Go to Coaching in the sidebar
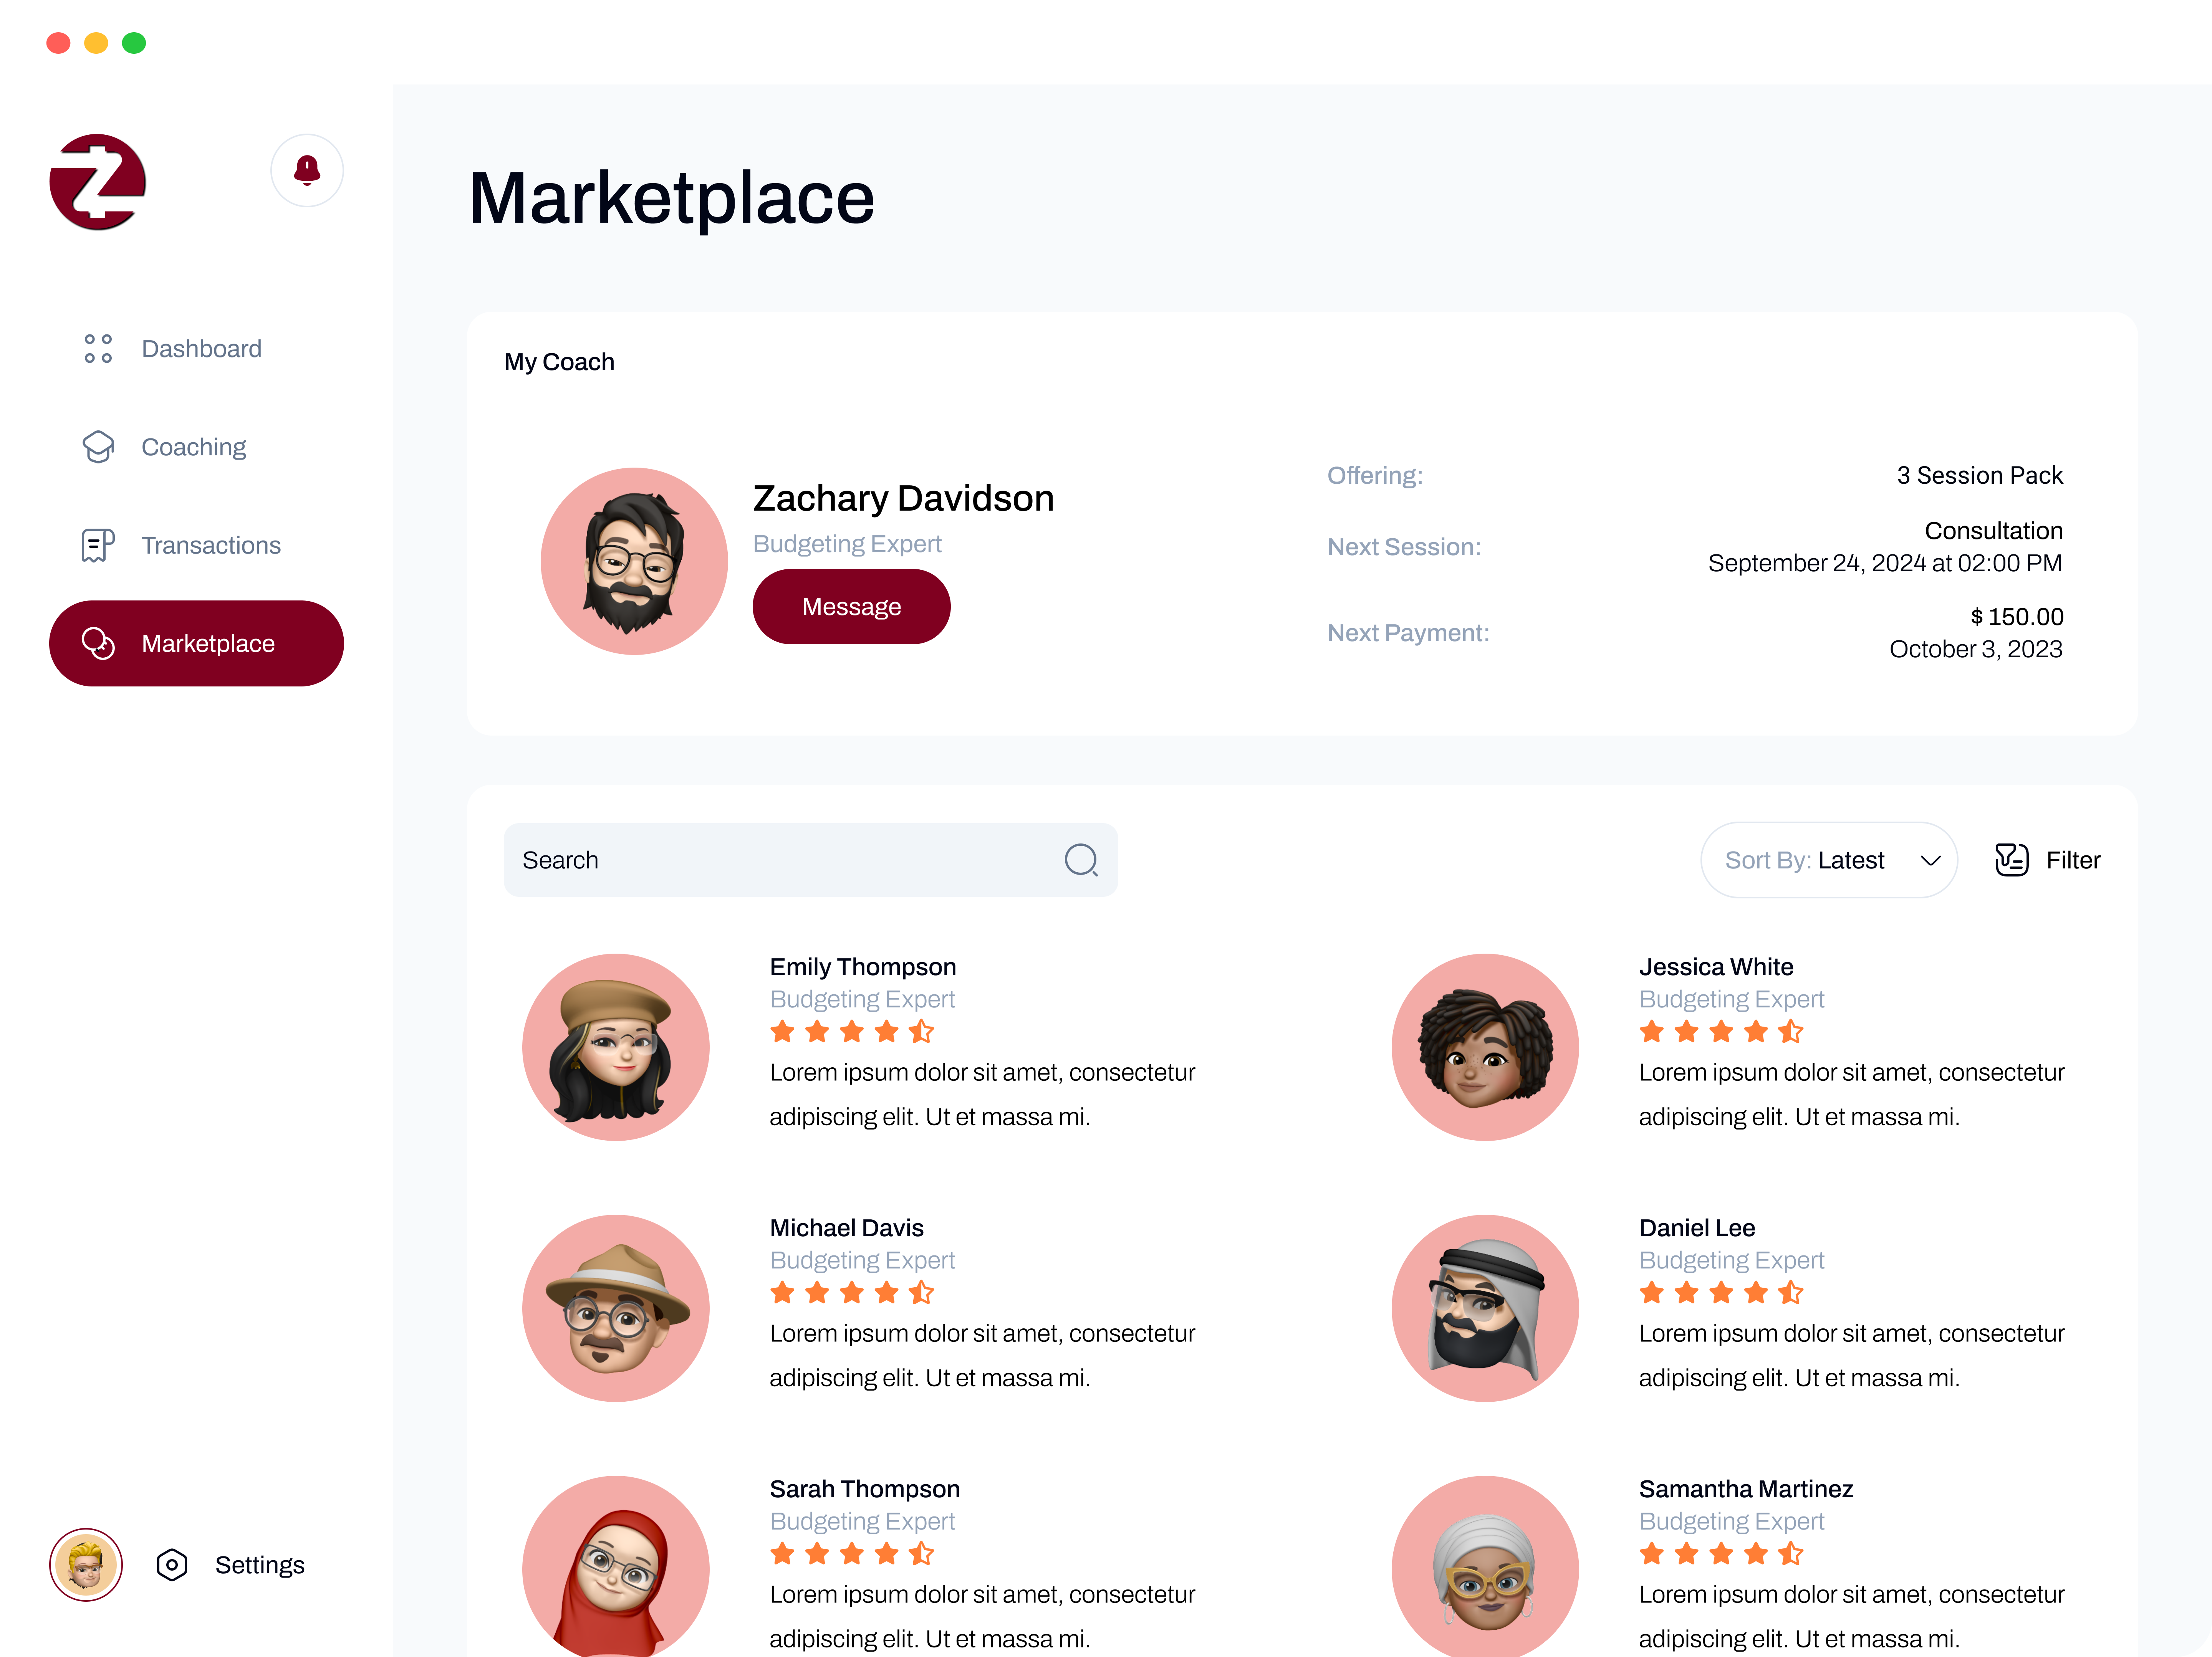The height and width of the screenshot is (1657, 2212). pyautogui.click(x=196, y=447)
